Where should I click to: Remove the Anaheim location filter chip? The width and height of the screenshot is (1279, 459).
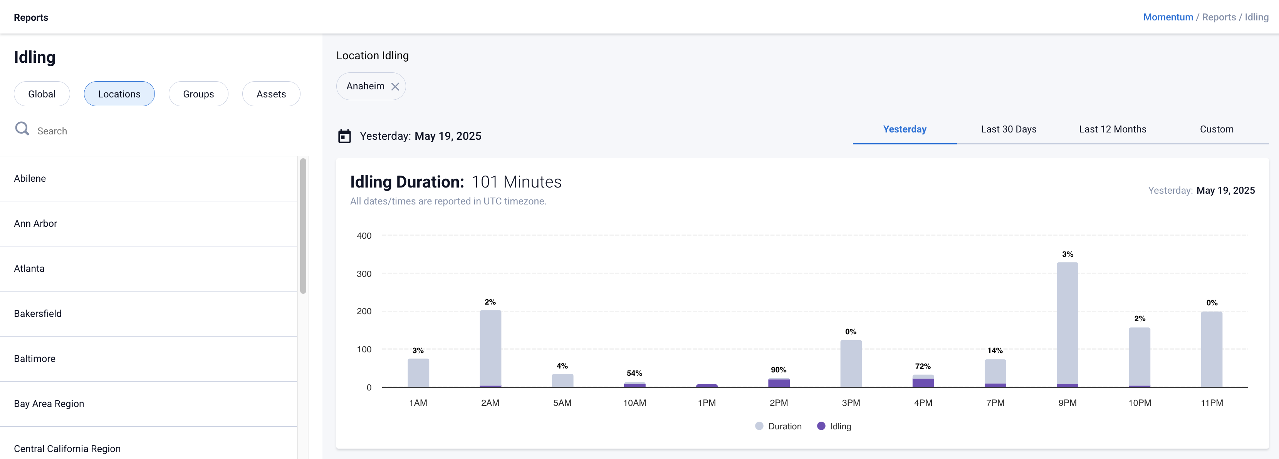[x=395, y=86]
